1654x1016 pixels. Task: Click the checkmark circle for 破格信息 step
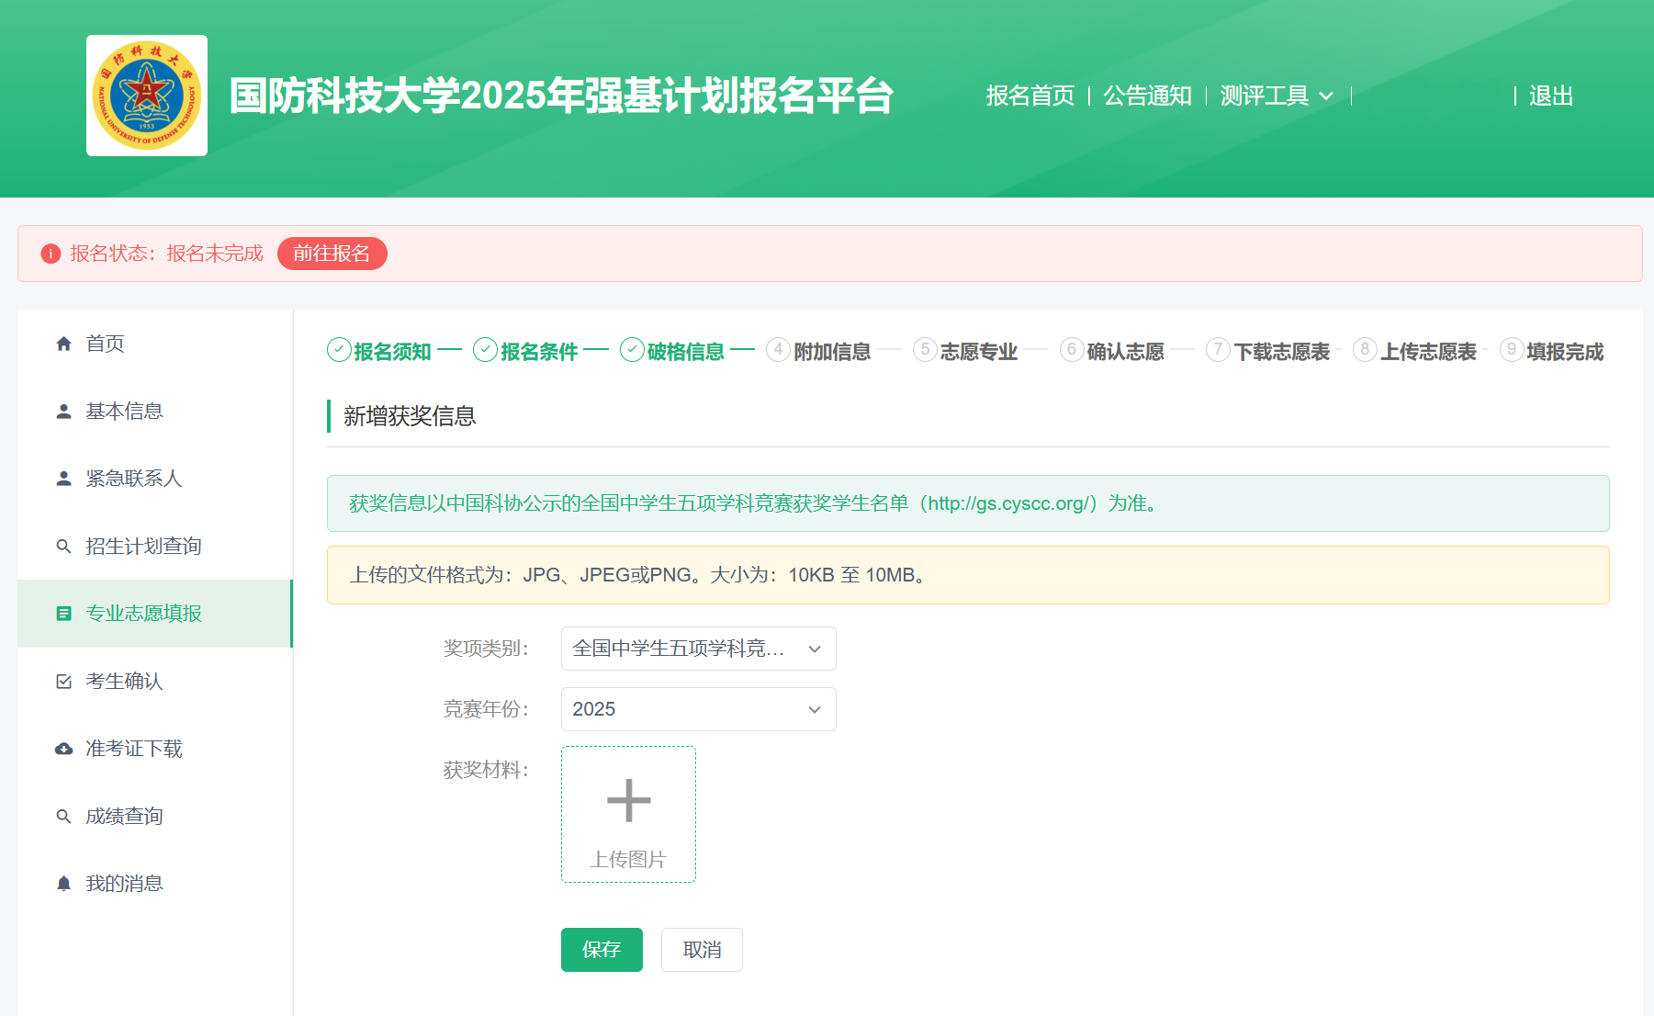tap(632, 350)
